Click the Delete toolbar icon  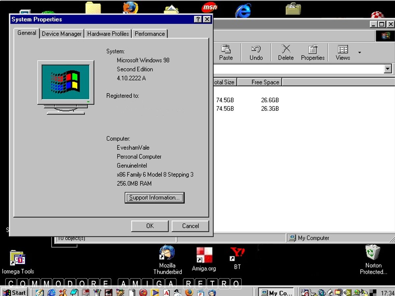(x=286, y=52)
